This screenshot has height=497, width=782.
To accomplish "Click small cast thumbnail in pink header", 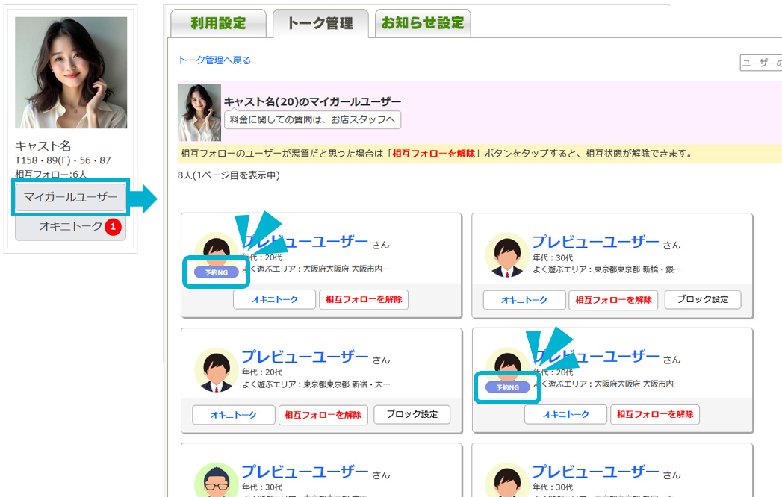I will [x=199, y=113].
